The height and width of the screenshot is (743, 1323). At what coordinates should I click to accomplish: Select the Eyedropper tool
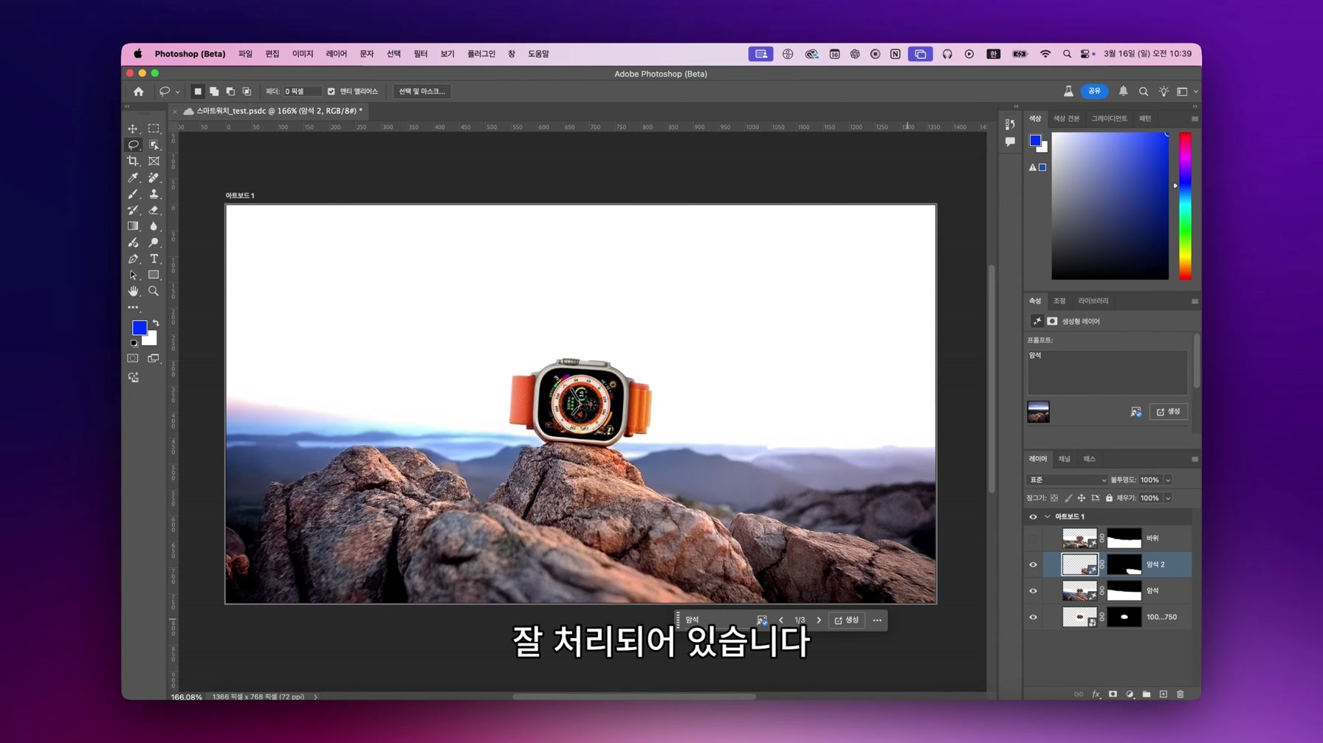tap(133, 177)
